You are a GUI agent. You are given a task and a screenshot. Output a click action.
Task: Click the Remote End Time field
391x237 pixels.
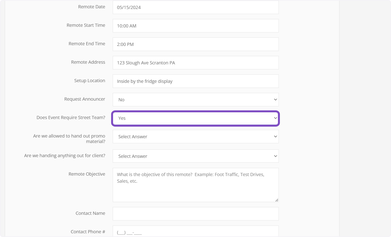tap(195, 44)
